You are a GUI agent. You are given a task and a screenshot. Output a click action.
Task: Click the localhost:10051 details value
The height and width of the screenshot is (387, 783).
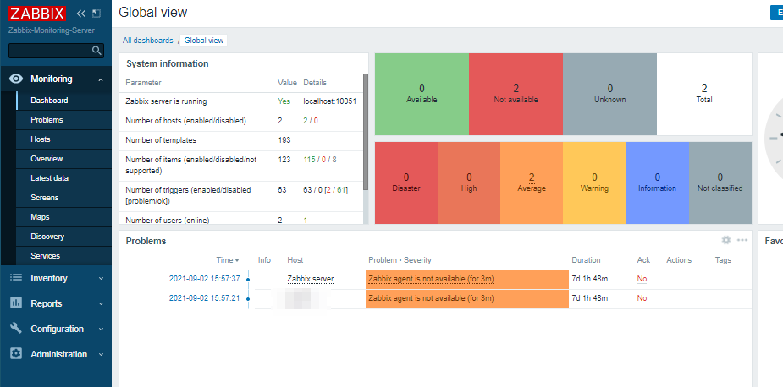[329, 101]
